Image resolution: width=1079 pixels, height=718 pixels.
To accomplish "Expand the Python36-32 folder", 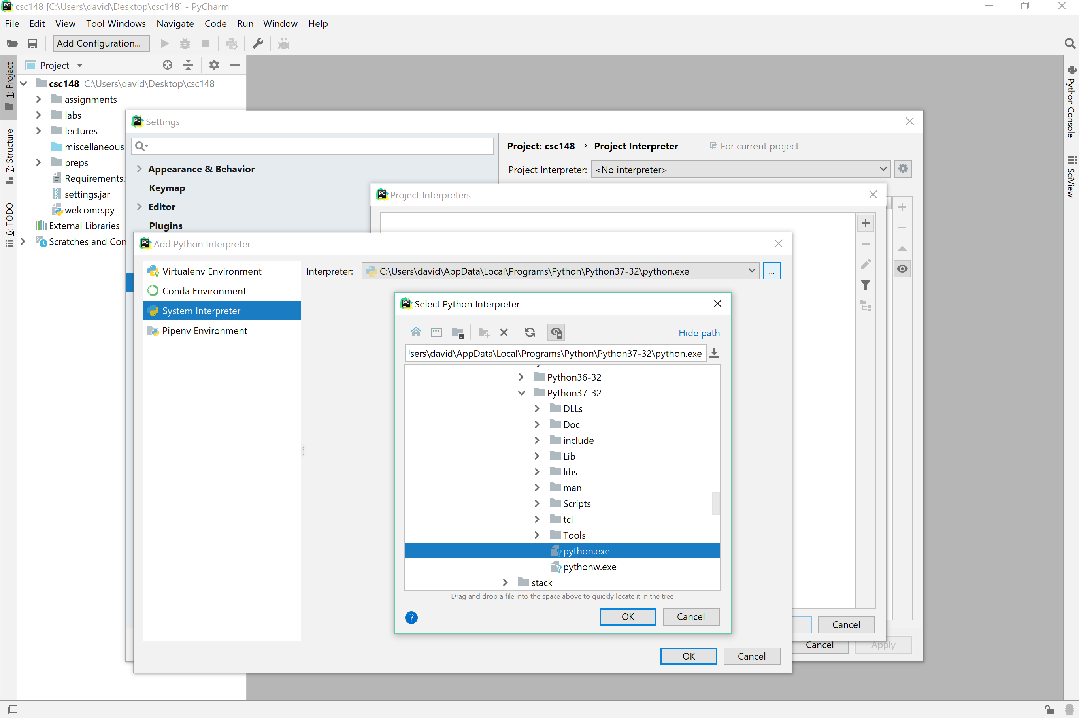I will pos(521,377).
